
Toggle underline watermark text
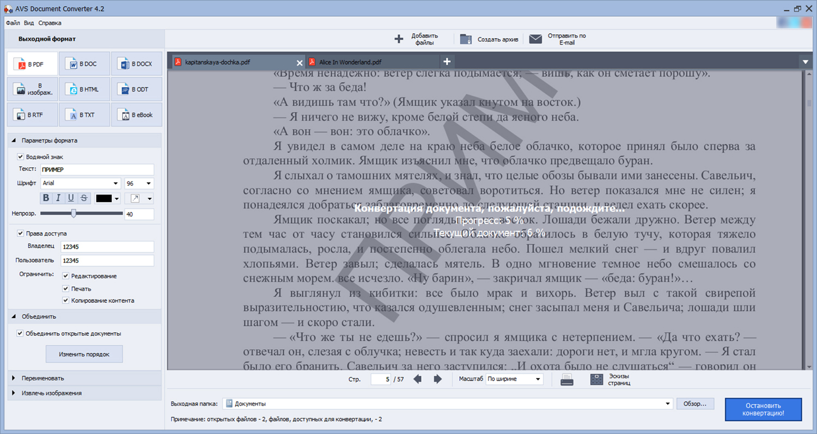[71, 198]
